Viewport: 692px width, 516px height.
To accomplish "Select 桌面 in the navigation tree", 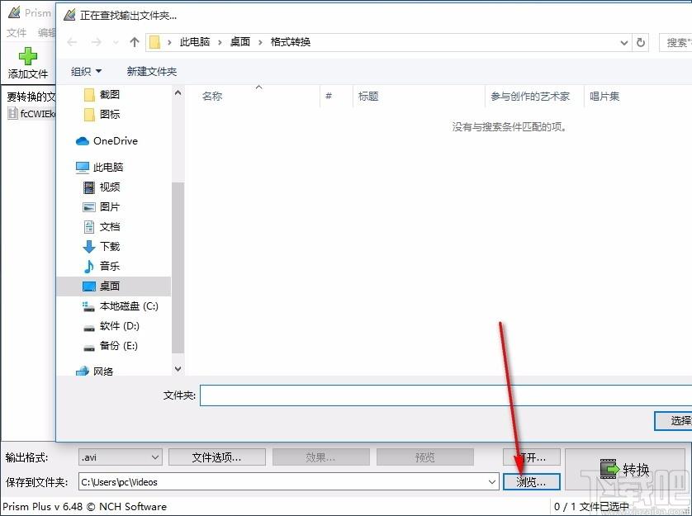I will 113,286.
